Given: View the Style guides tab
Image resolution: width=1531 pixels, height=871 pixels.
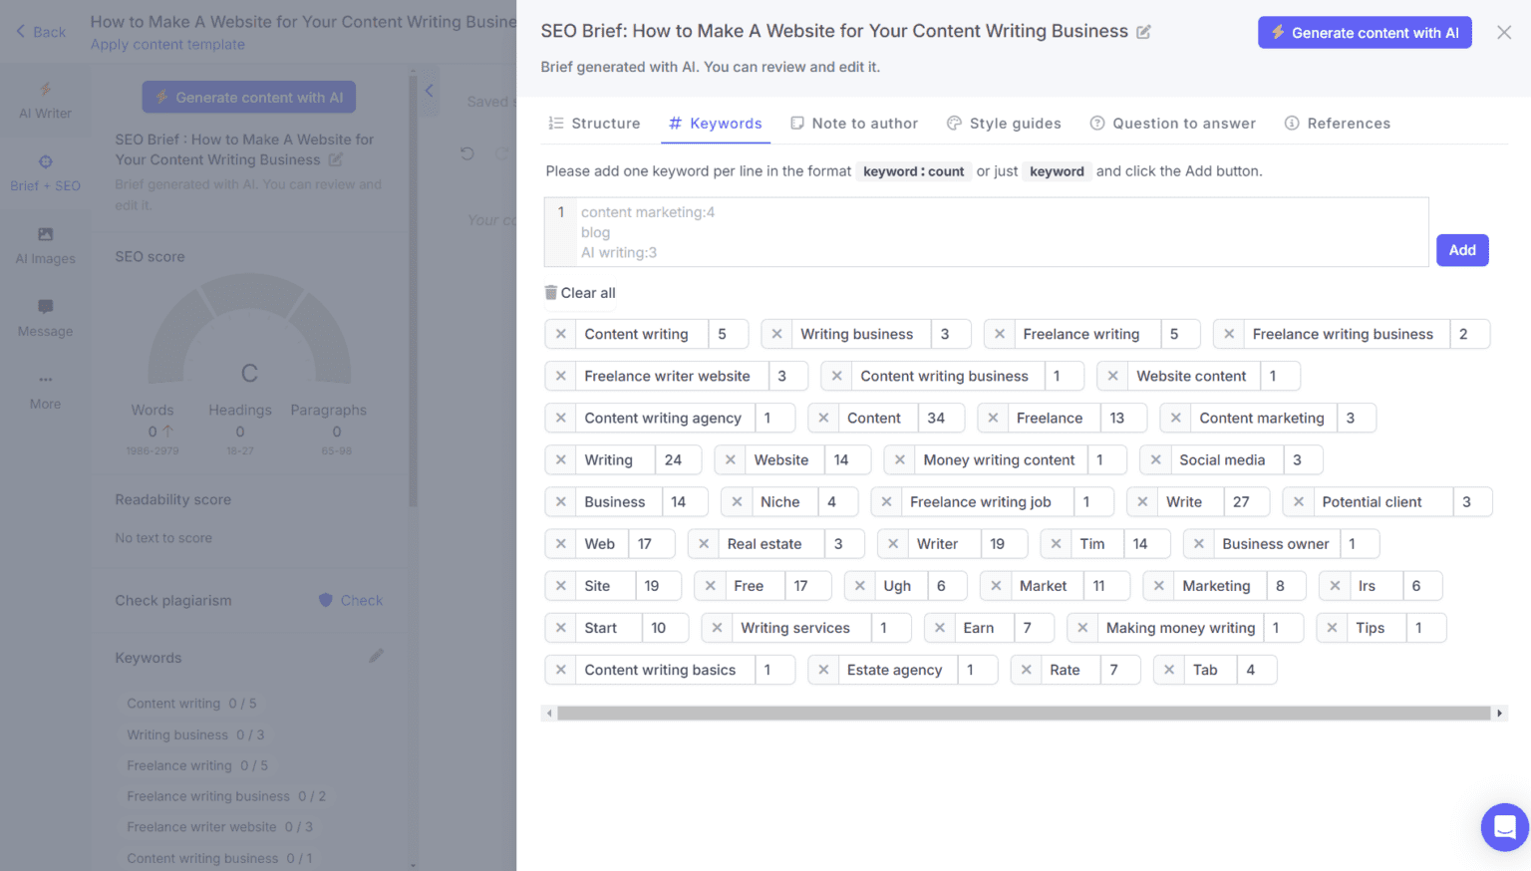Looking at the screenshot, I should pos(1004,123).
